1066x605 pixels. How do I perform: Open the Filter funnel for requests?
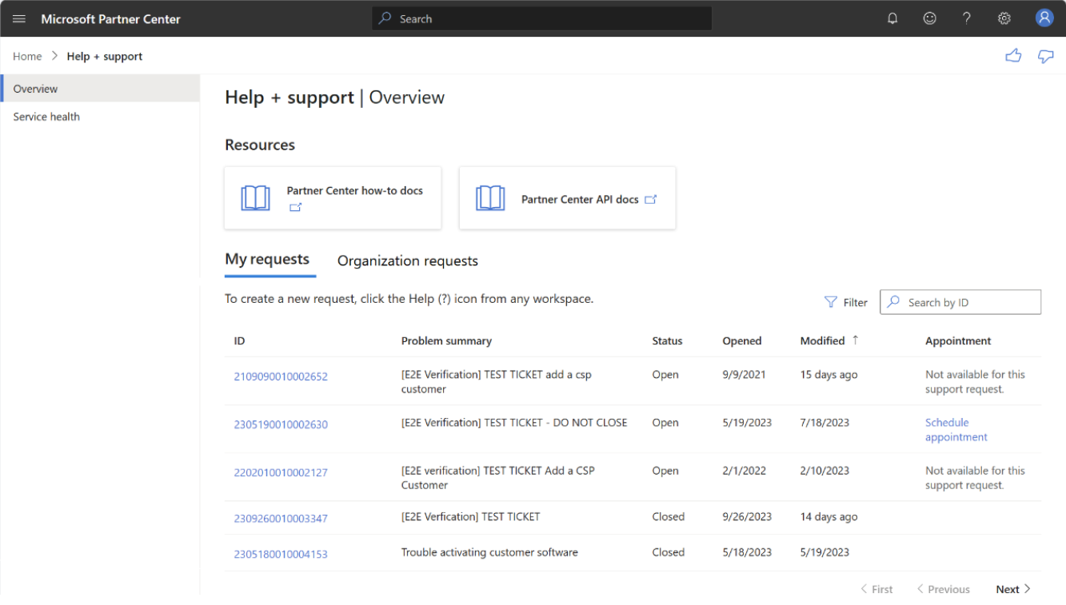[x=846, y=302]
